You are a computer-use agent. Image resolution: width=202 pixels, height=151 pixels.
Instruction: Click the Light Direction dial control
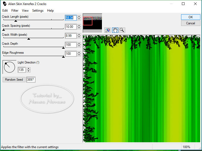point(10,67)
